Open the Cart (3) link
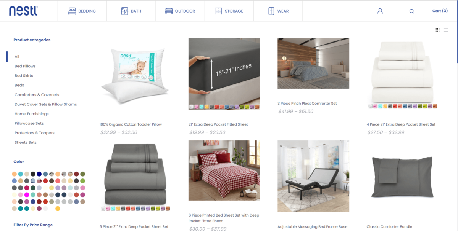This screenshot has height=231, width=458. click(440, 11)
